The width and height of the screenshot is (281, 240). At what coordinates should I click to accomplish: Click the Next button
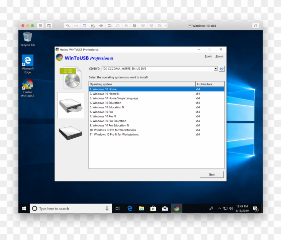(x=211, y=174)
